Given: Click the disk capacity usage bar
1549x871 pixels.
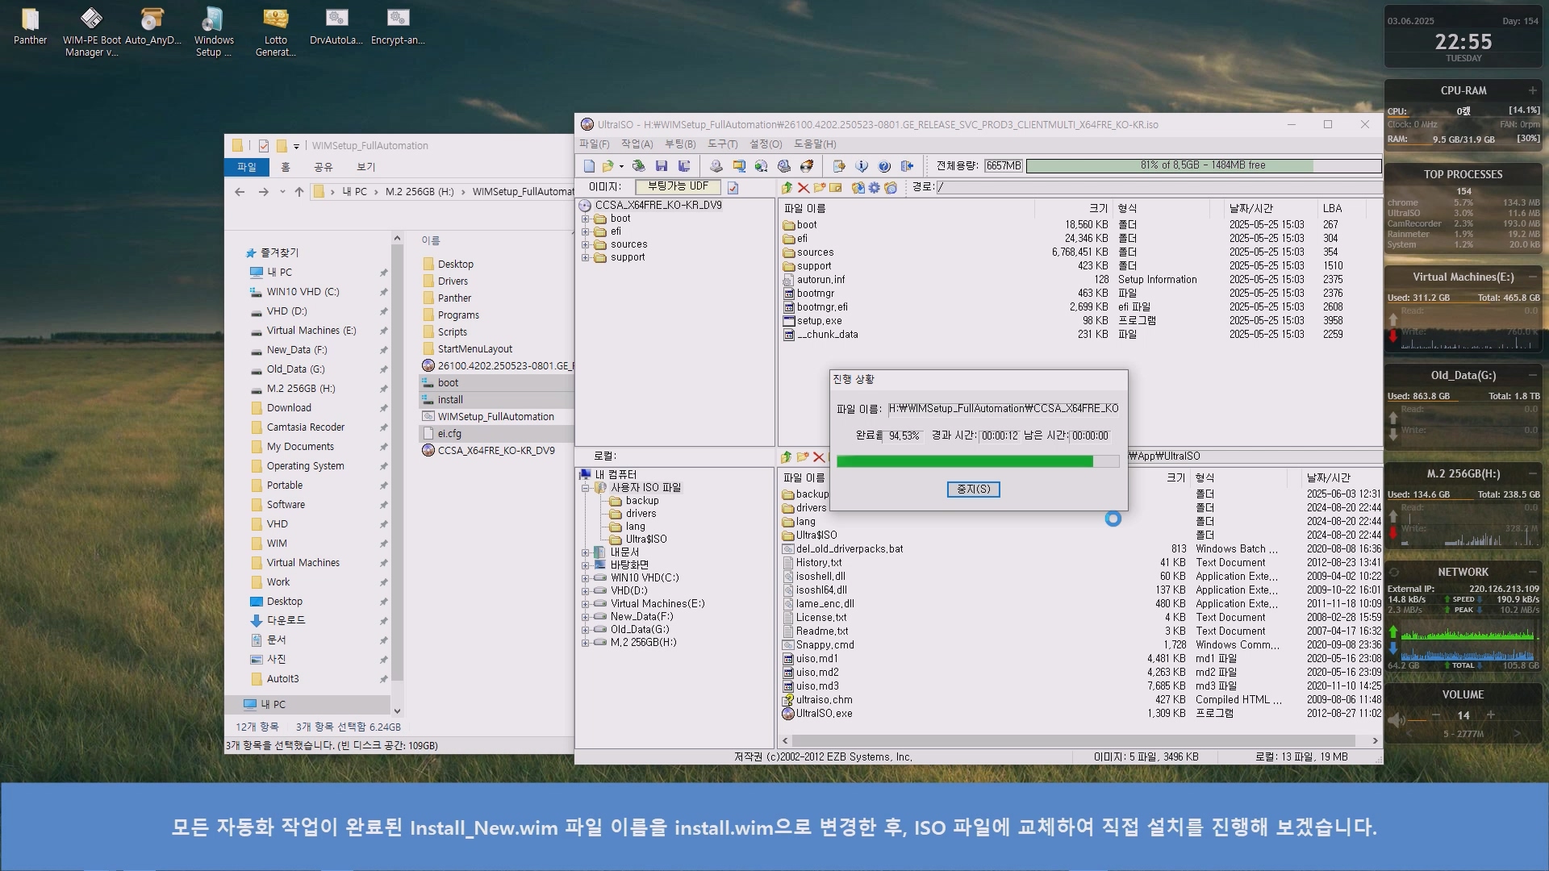Looking at the screenshot, I should click(x=1202, y=165).
